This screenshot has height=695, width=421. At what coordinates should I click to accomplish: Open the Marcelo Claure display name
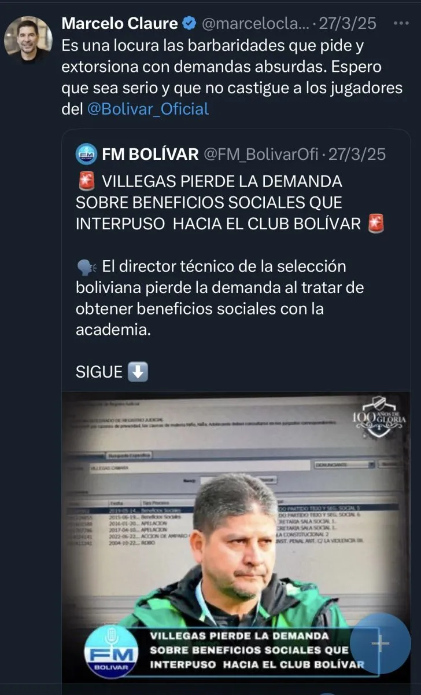(120, 24)
